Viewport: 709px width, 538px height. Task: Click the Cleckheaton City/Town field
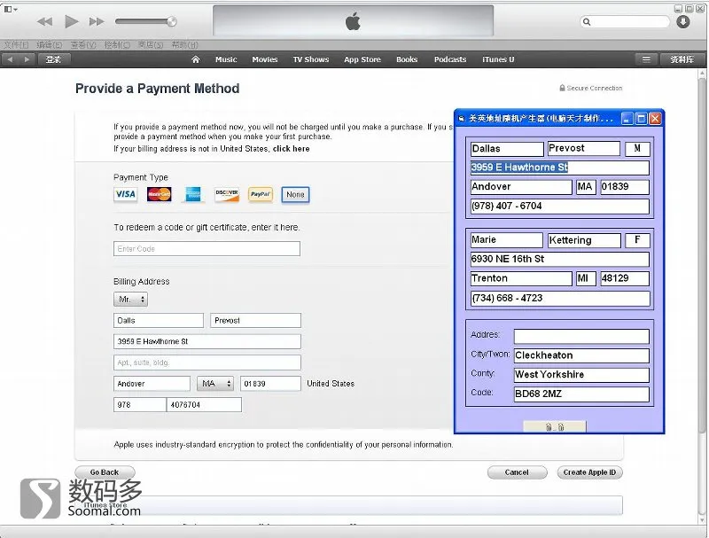tap(581, 355)
